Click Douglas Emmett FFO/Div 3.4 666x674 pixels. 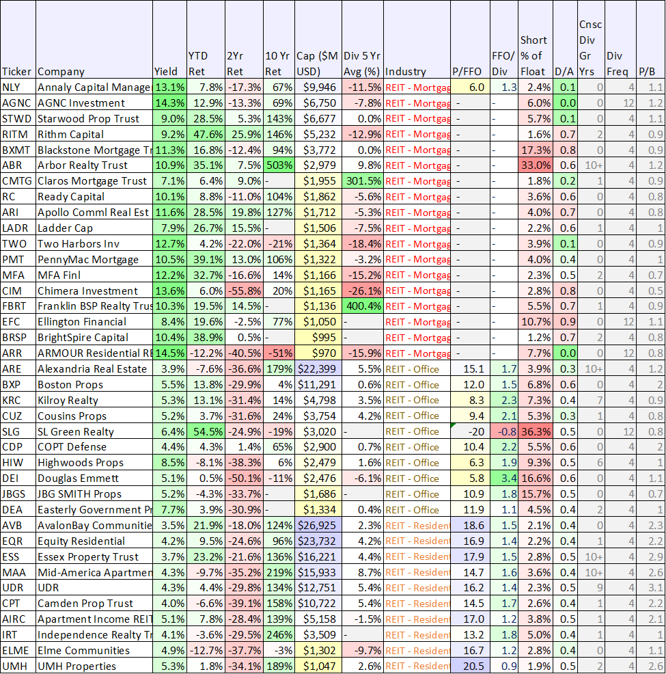tap(504, 478)
